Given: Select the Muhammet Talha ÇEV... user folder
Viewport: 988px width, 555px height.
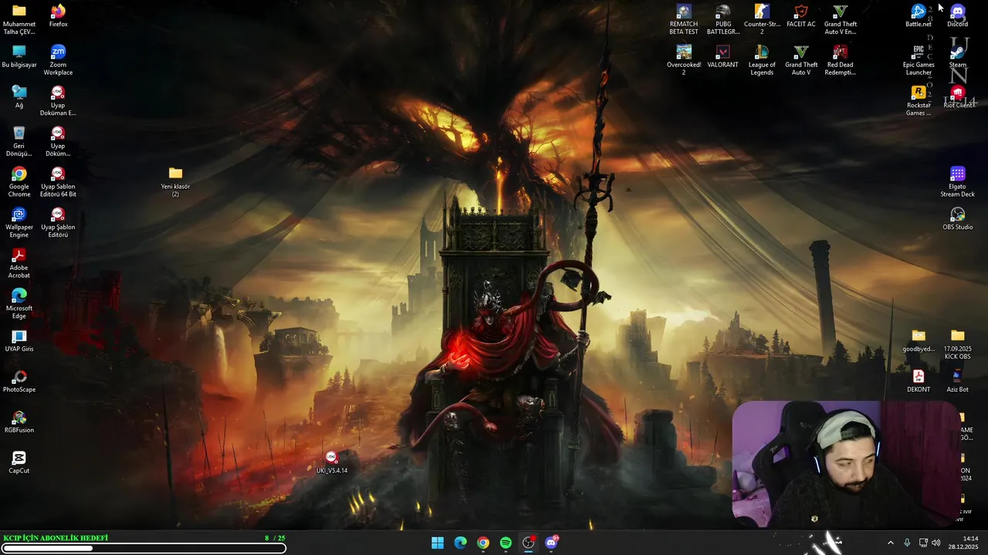Looking at the screenshot, I should (19, 20).
